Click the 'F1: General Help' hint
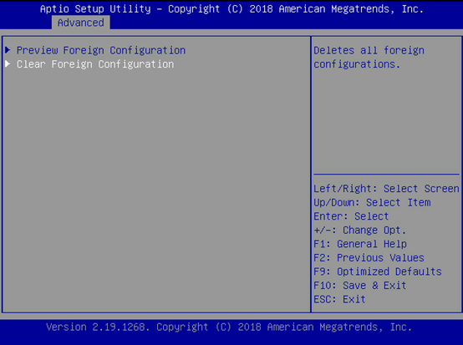Image resolution: width=463 pixels, height=345 pixels. (360, 244)
